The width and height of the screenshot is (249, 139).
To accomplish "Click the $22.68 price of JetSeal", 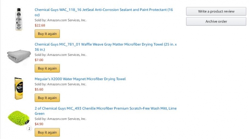I will (x=40, y=25).
